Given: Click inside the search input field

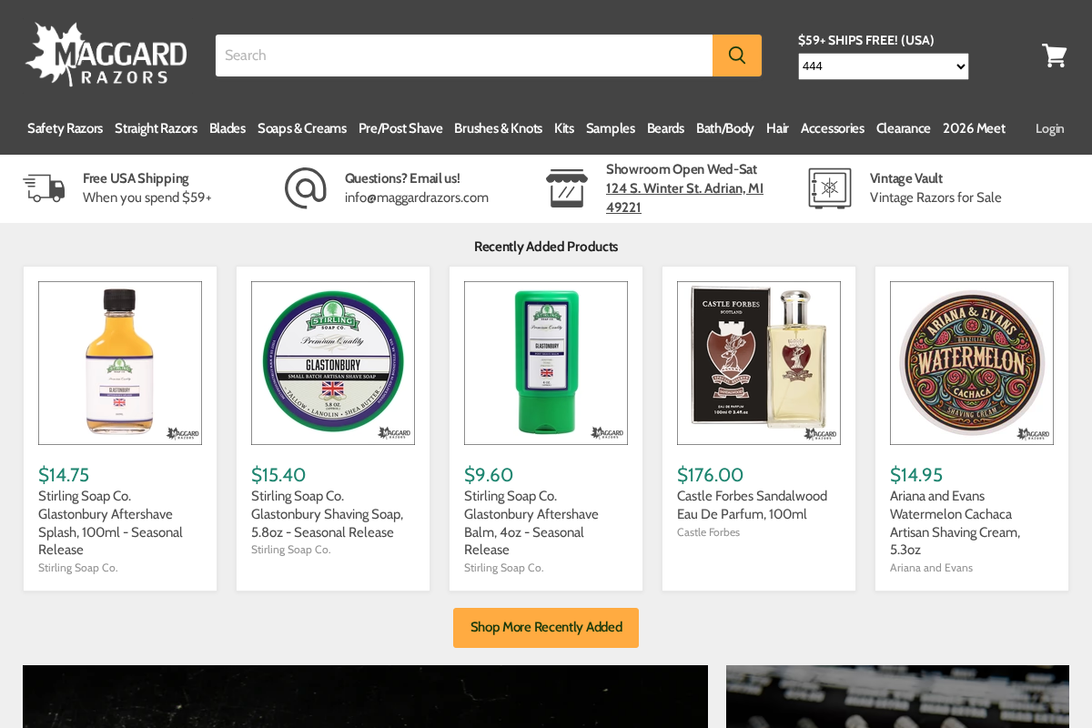Looking at the screenshot, I should pos(464,55).
